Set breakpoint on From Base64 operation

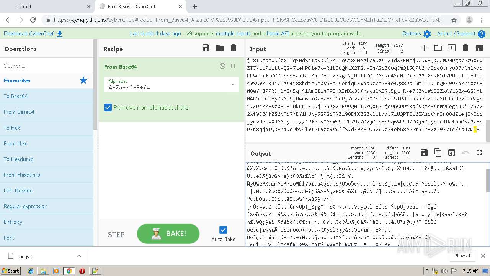233,66
